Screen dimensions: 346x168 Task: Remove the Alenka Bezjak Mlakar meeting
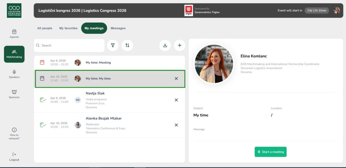click(176, 125)
